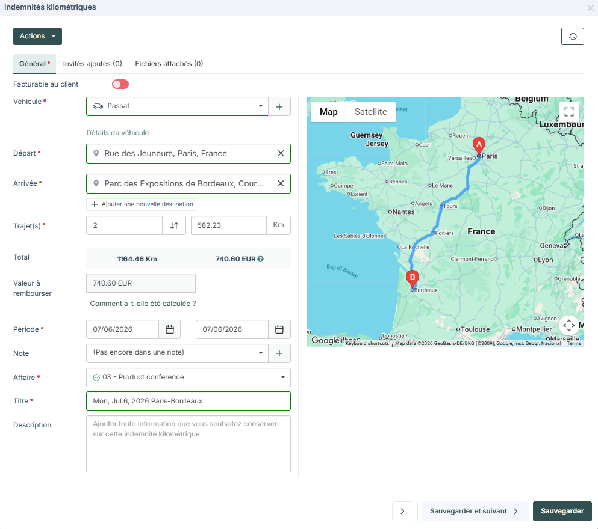
Task: Click the 1164.46 Km total value
Action: coord(137,259)
